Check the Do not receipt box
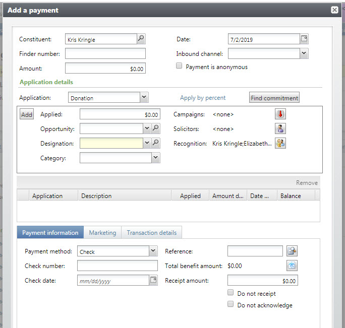The width and height of the screenshot is (345, 328). click(x=231, y=293)
